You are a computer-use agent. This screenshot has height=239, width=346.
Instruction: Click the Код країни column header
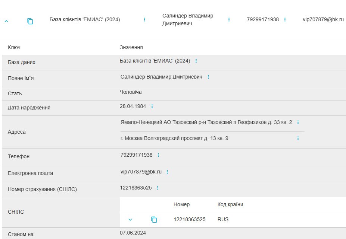230,204
